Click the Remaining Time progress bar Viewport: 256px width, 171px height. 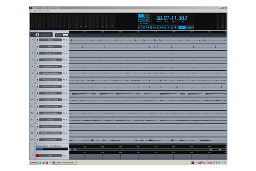click(x=52, y=149)
